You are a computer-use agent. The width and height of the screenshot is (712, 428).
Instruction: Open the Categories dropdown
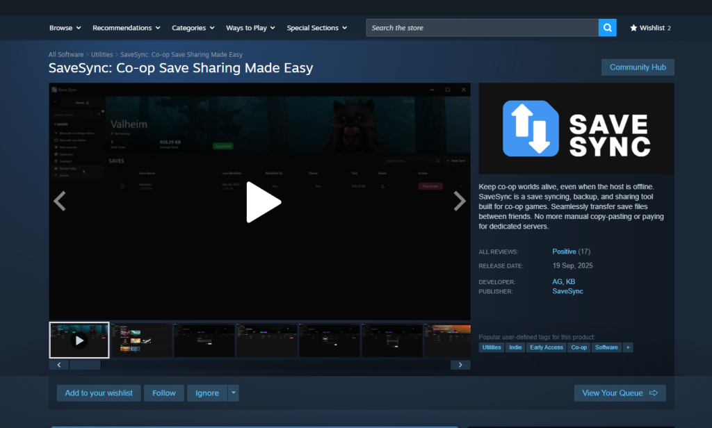193,27
